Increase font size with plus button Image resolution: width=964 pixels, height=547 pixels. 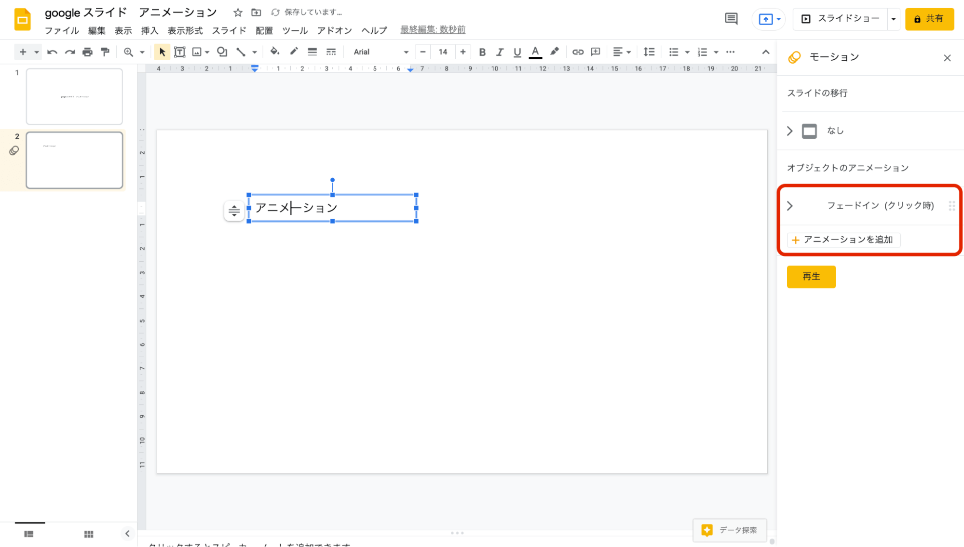pos(463,52)
